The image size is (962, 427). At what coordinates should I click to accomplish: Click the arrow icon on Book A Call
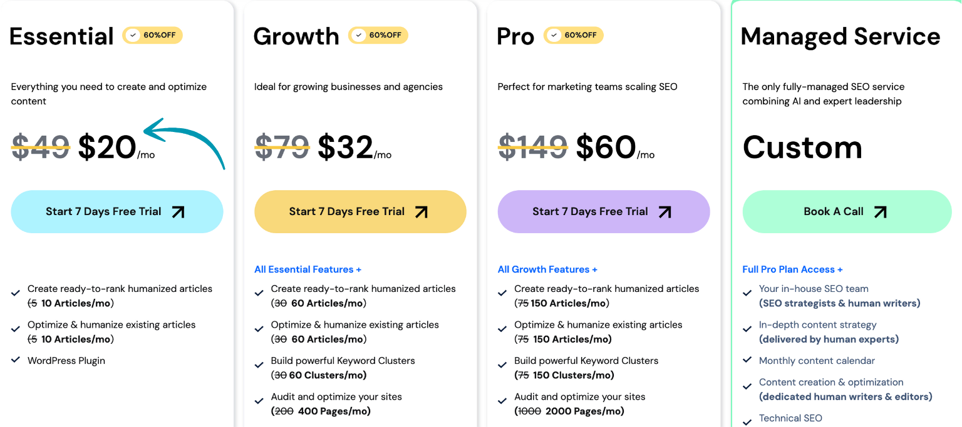pos(880,212)
